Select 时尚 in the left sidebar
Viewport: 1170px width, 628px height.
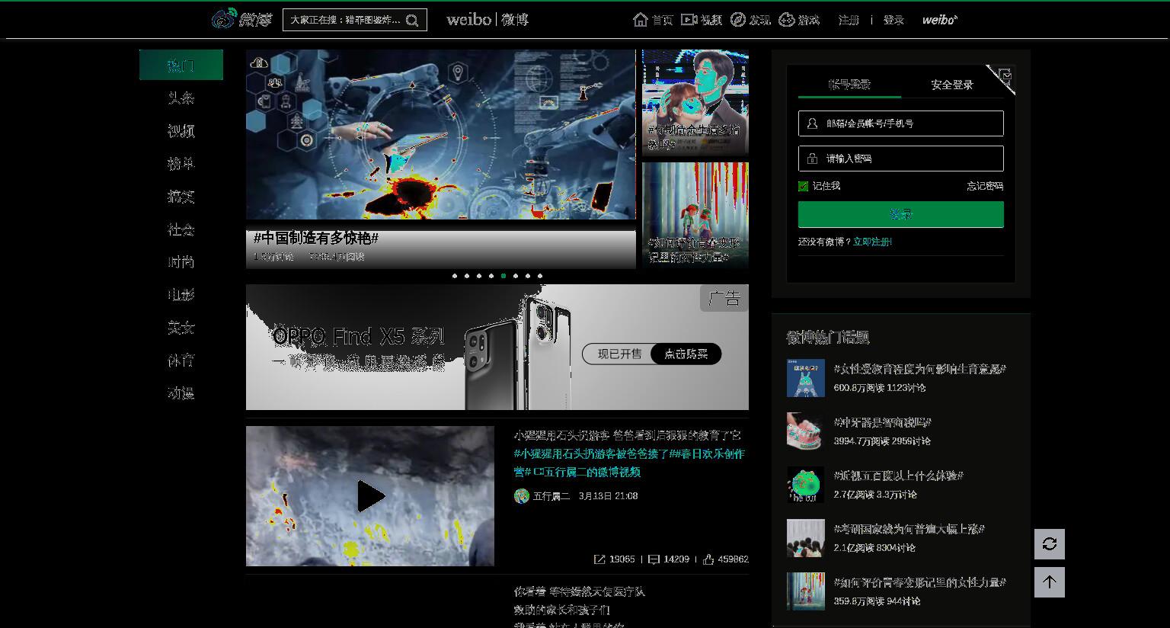coord(181,262)
